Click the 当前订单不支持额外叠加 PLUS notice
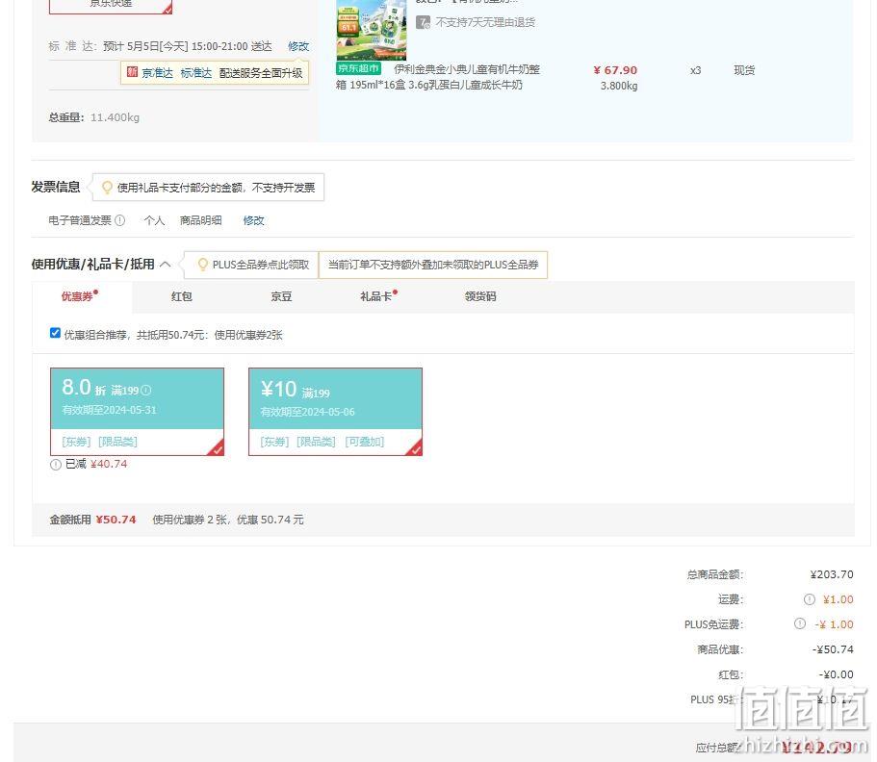877x762 pixels. 433,265
